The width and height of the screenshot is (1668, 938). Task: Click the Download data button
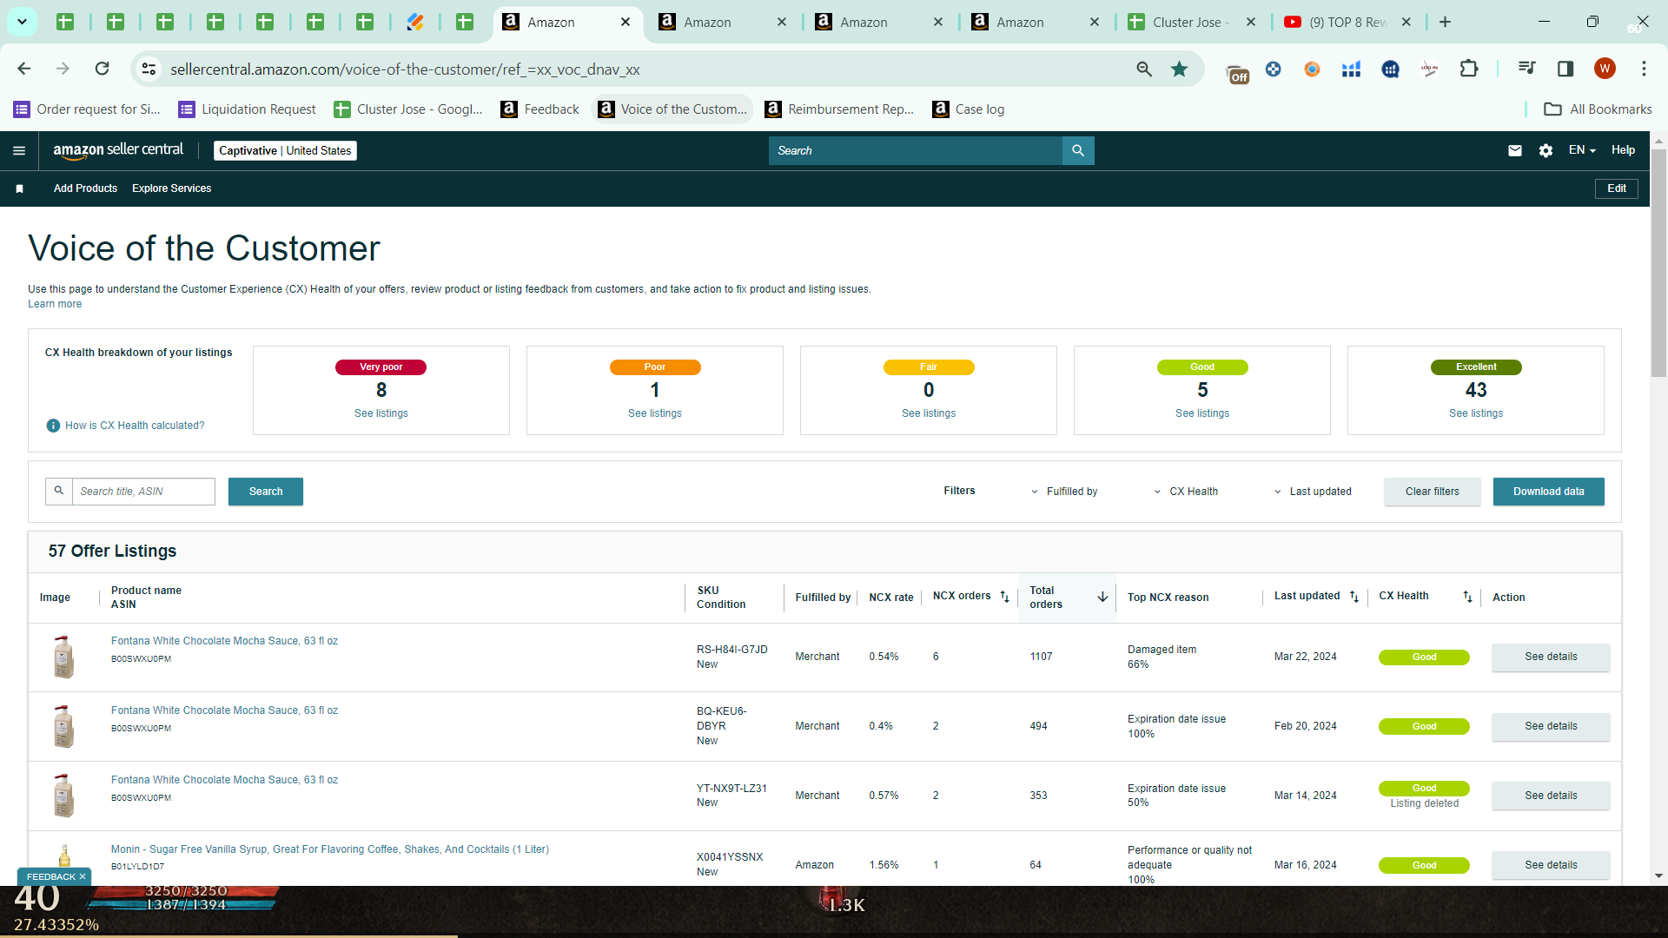click(1549, 492)
